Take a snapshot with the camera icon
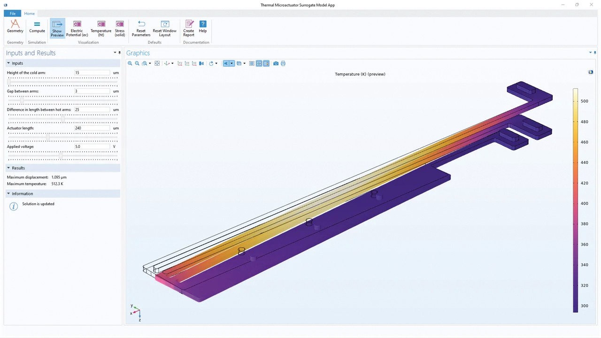The image size is (601, 338). click(276, 63)
